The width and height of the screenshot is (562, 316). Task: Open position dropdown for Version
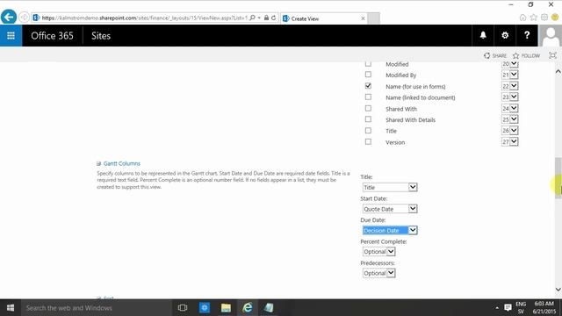(x=509, y=142)
